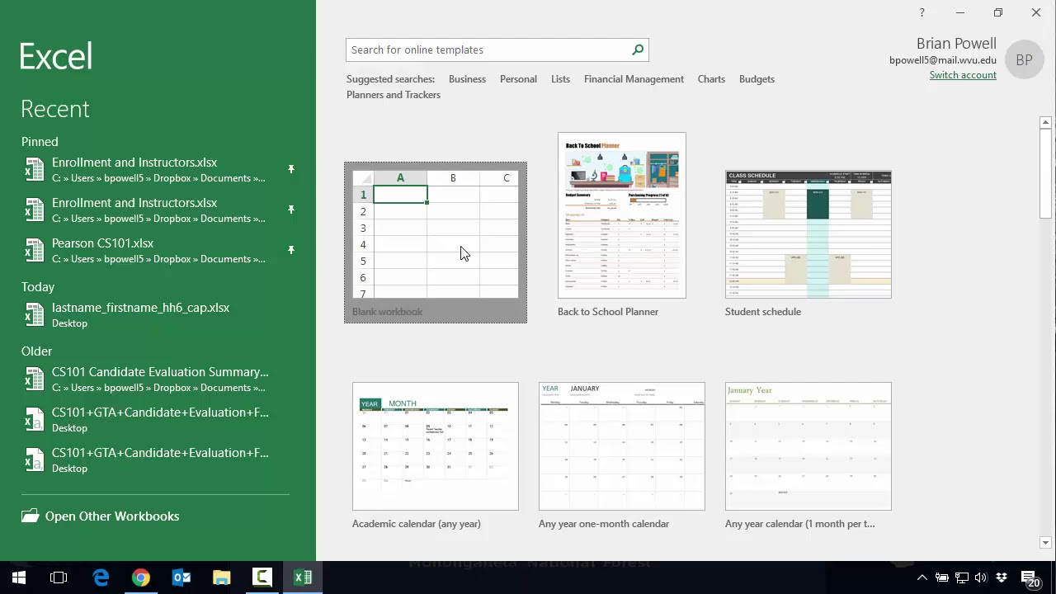Click the folder icon of Open Other Workbooks

point(31,516)
